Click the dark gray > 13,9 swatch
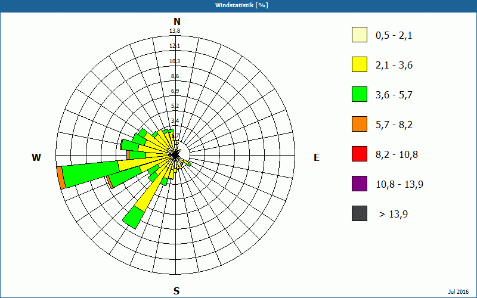Viewport: 477px width, 298px height. (360, 213)
